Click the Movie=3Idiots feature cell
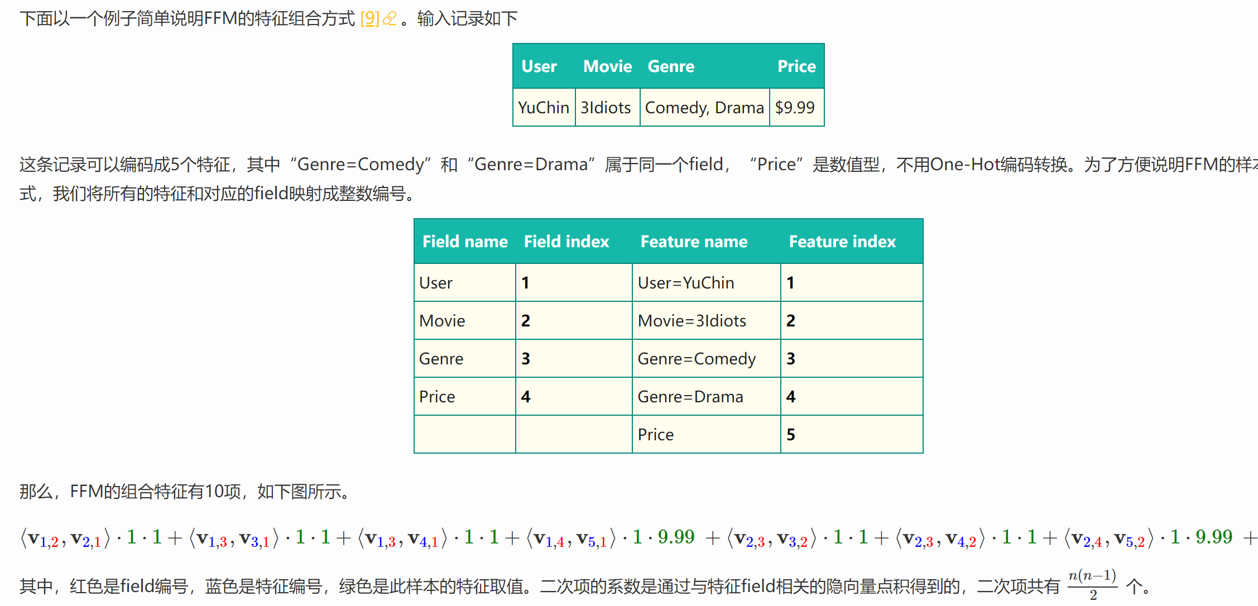 (707, 320)
